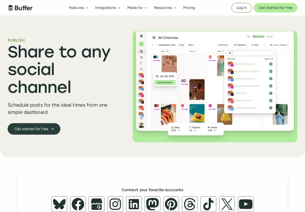Click the 'Jun 30, 9:00' date text
This screenshot has height=212, width=305.
[167, 76]
